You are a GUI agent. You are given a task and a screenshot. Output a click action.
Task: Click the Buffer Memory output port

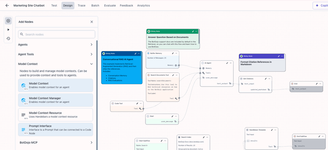[179, 65]
